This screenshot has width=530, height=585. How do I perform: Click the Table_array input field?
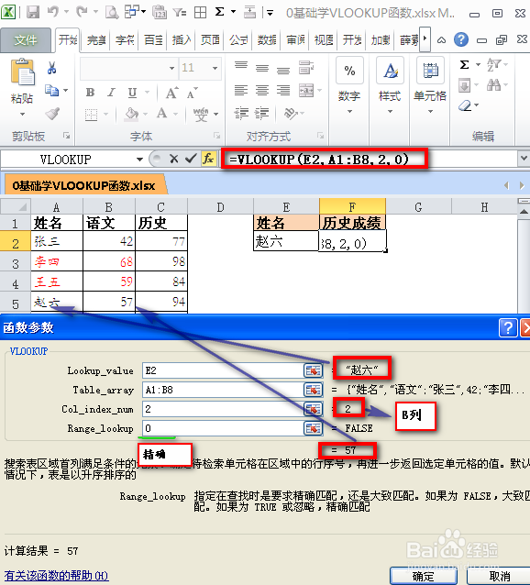tap(223, 390)
